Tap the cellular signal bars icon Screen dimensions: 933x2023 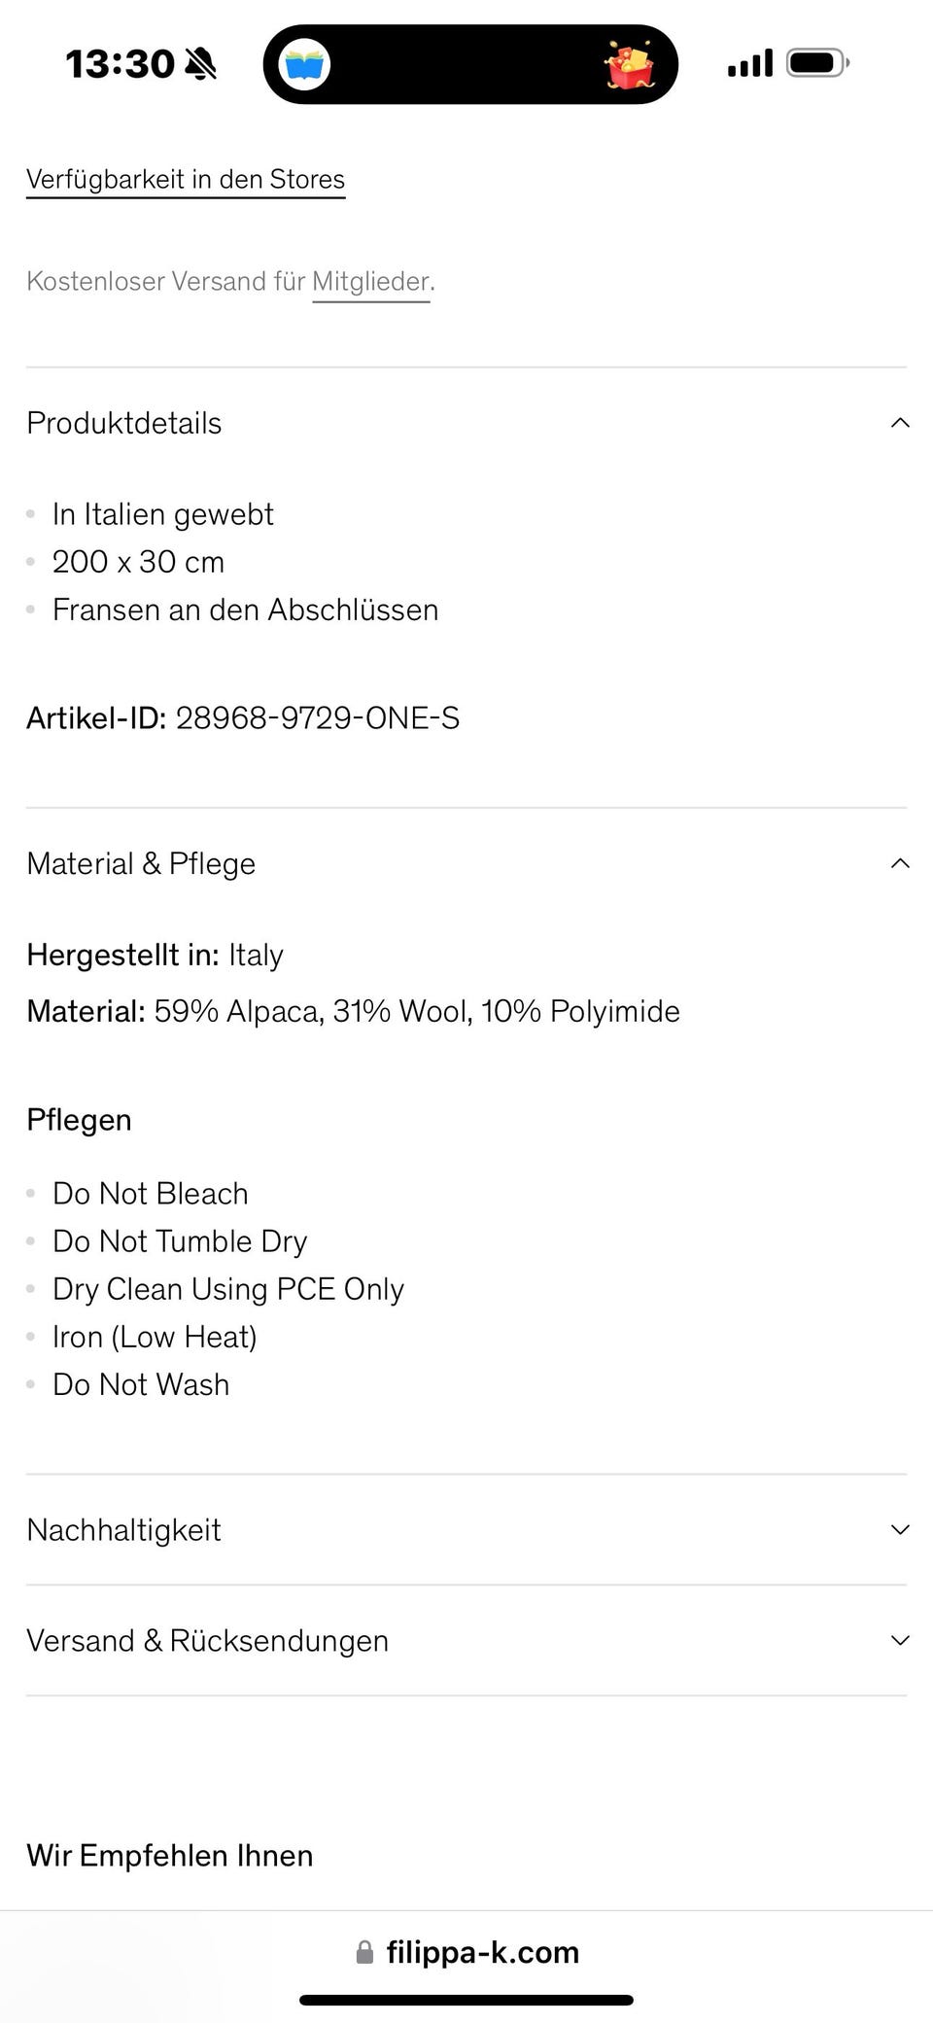tap(750, 63)
